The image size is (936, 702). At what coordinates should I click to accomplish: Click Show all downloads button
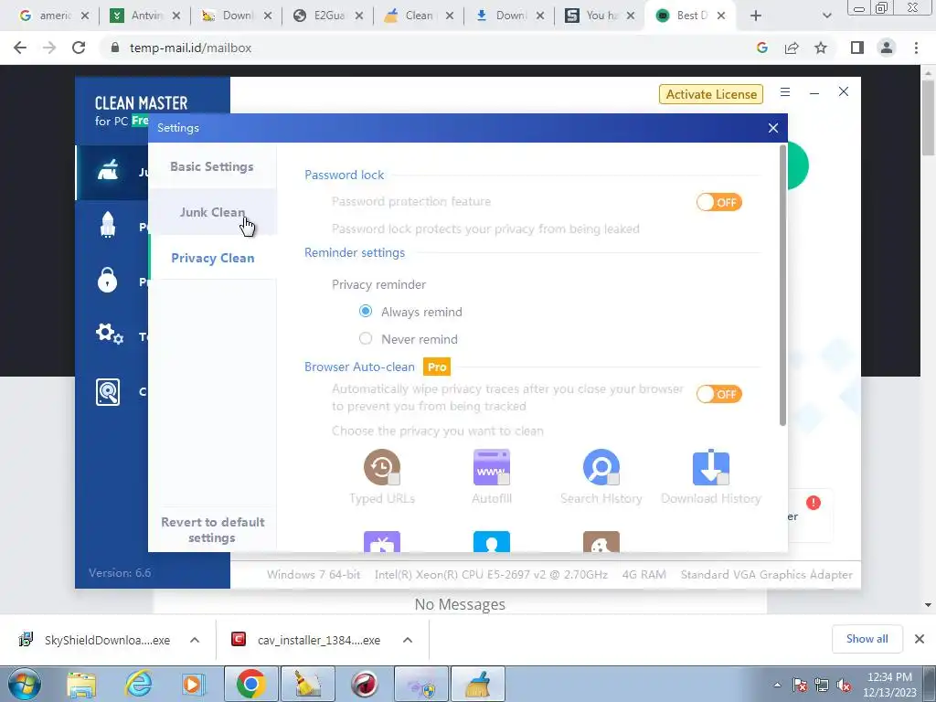[867, 639]
